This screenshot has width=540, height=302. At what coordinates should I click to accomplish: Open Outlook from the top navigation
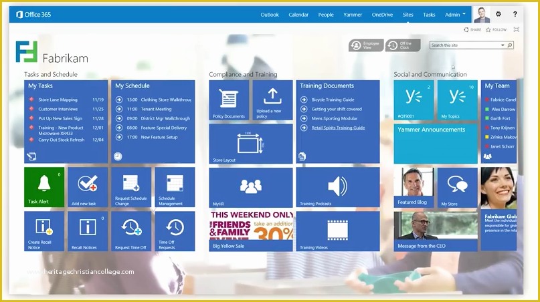coord(269,15)
